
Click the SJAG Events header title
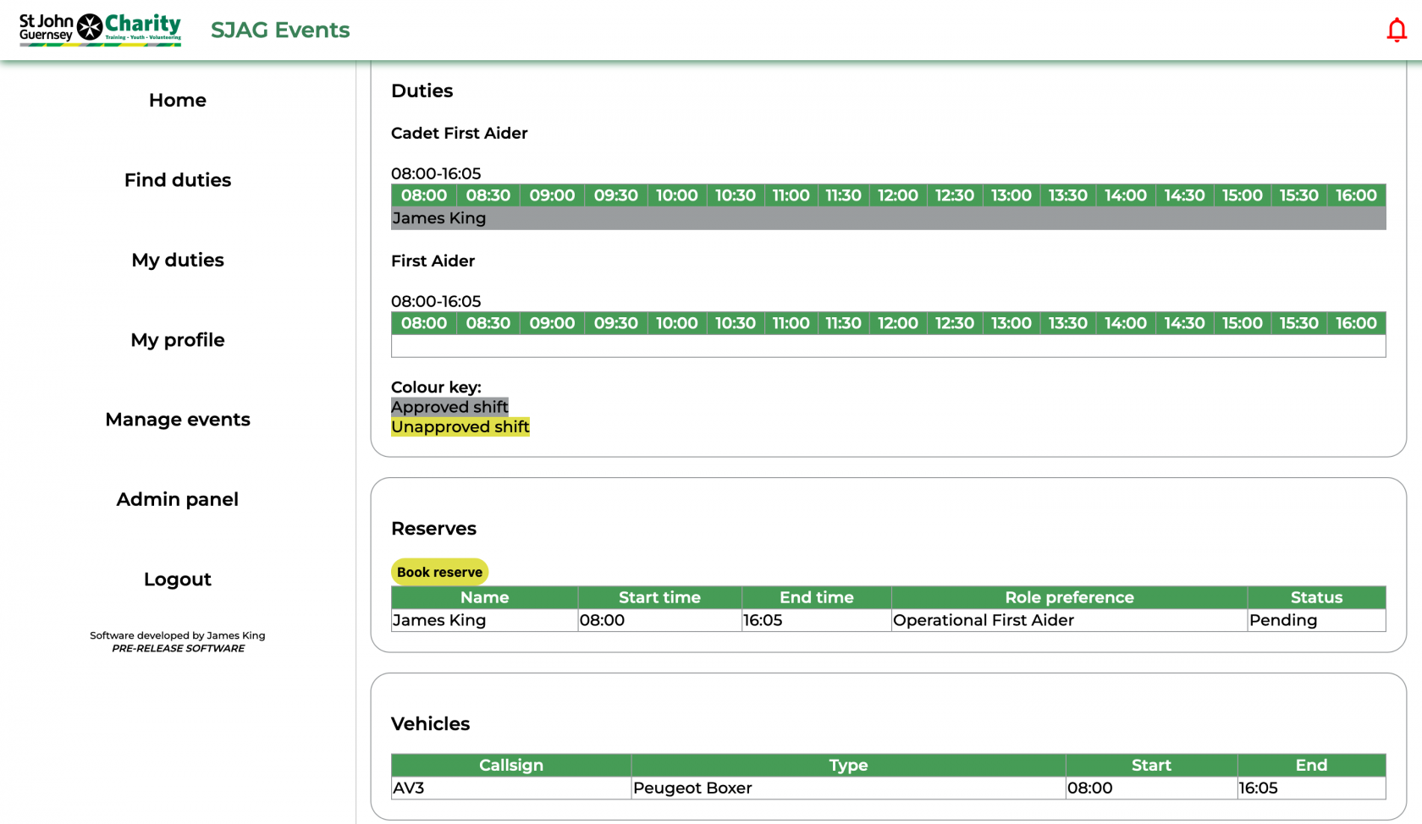point(280,30)
